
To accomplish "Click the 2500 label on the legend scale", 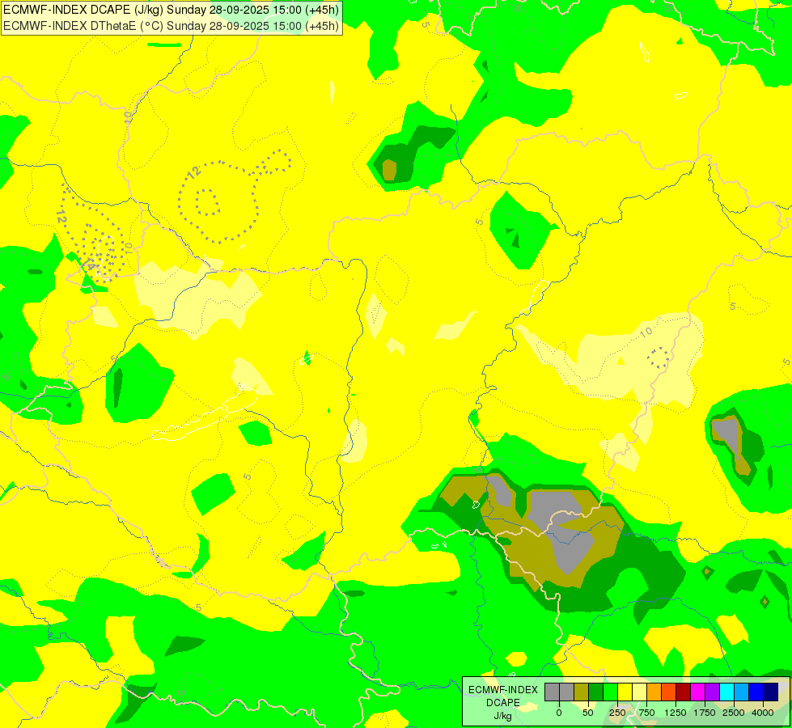I will (734, 713).
